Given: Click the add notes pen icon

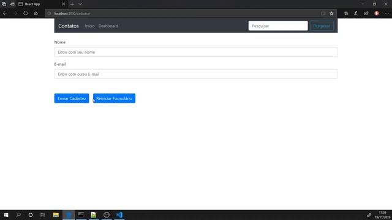Looking at the screenshot, I should point(356,13).
